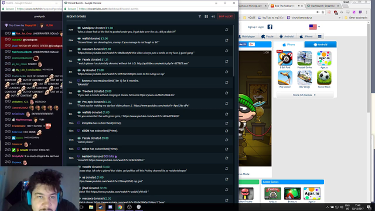Open YouTube to mp3 Converter bookmark
Viewport: 375px width, 211px height.
pos(271,18)
